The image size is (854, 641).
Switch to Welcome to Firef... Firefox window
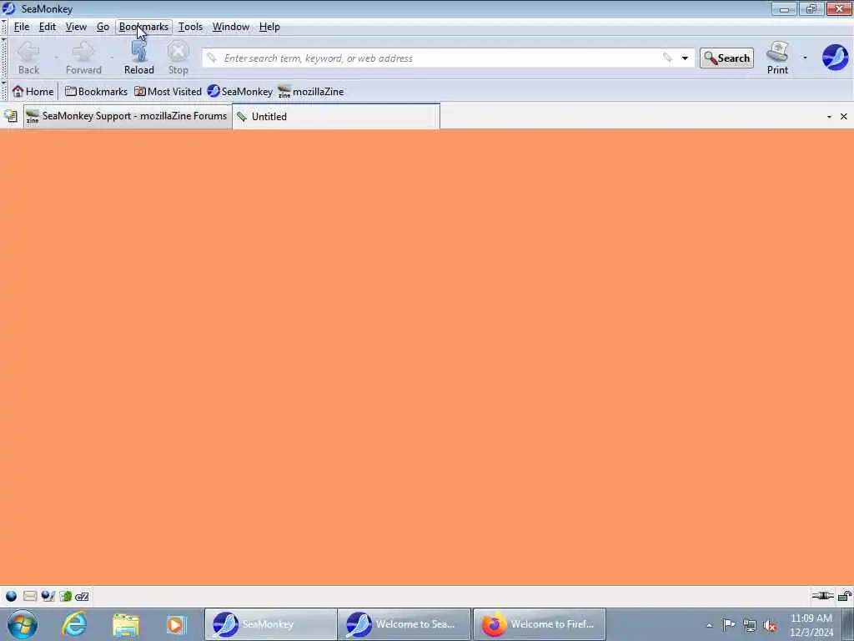[x=540, y=624]
